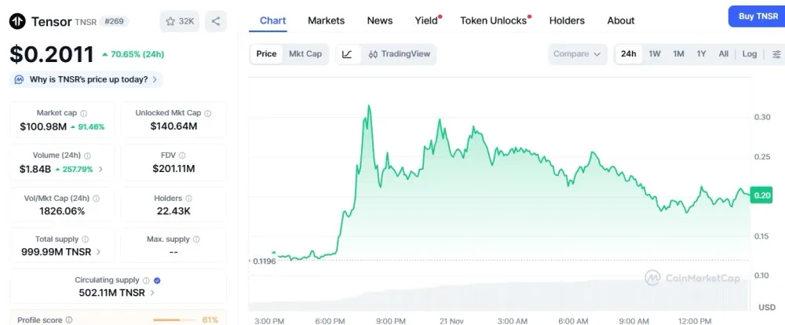Click the Tensor logo icon

pos(17,21)
